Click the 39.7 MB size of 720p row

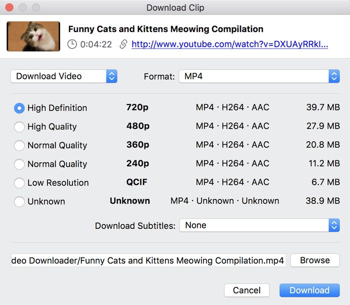[322, 108]
